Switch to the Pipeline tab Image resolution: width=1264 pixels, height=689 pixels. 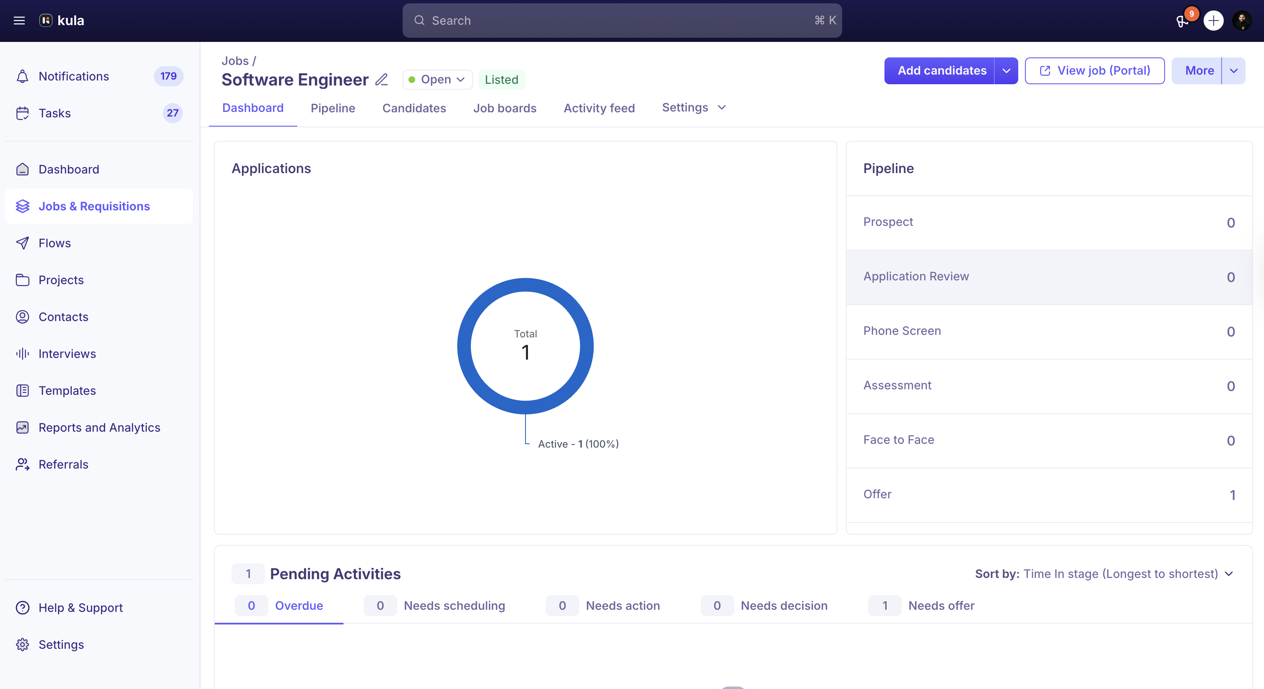(x=333, y=108)
